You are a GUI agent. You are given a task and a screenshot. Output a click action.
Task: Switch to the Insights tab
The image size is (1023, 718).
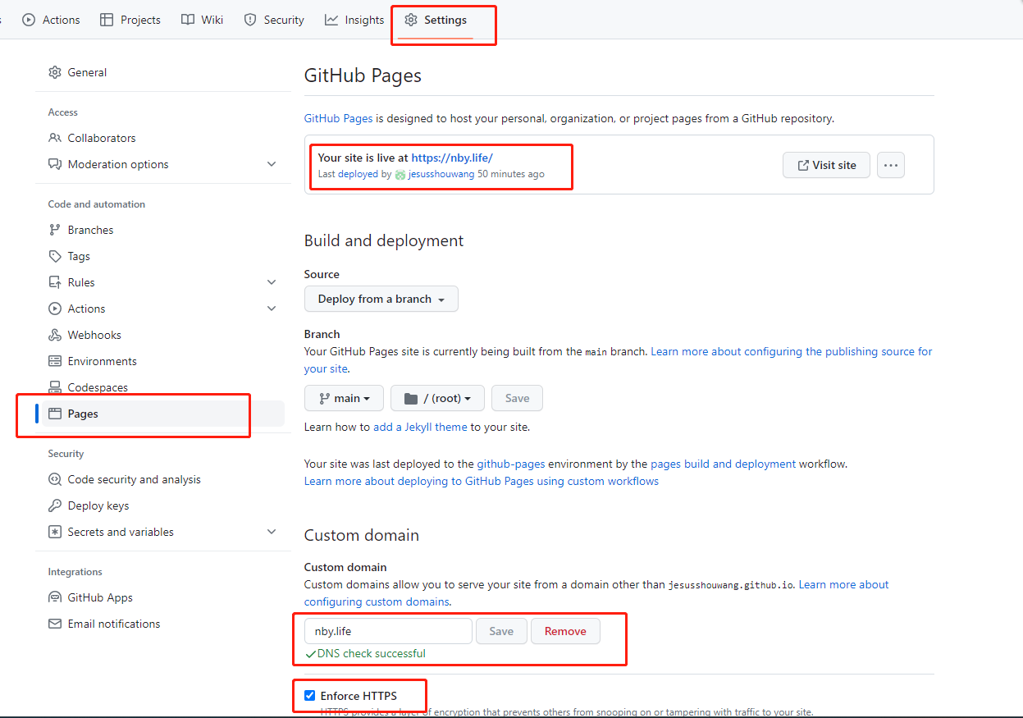coord(354,20)
